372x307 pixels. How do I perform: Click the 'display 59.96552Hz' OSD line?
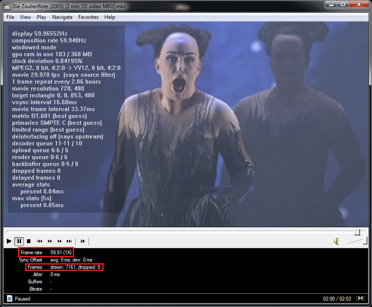point(40,33)
